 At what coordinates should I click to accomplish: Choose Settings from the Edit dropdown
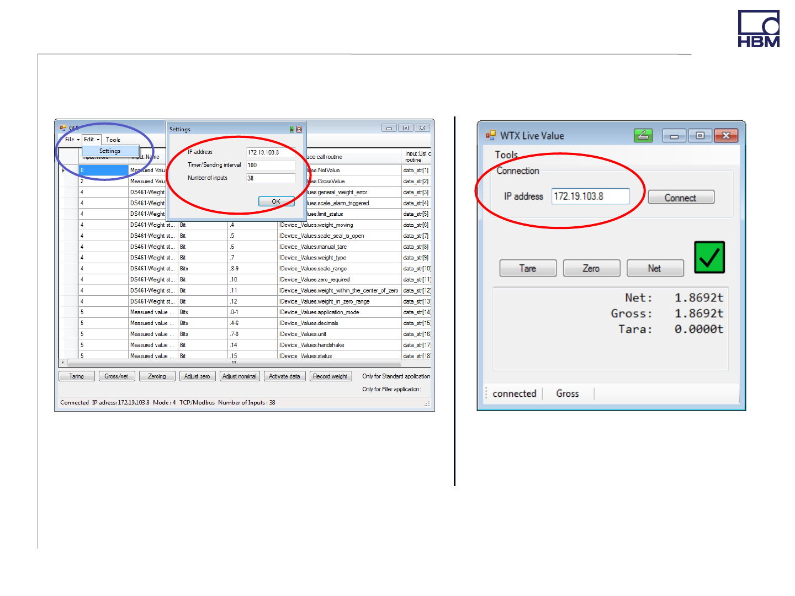[x=110, y=151]
